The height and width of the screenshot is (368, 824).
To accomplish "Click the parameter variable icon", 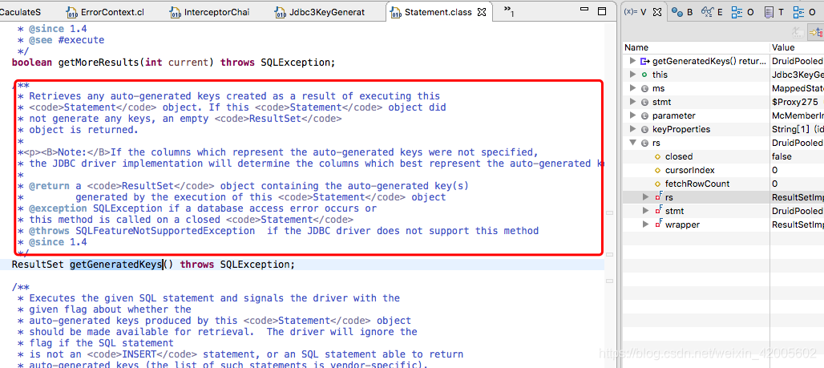I will click(644, 115).
